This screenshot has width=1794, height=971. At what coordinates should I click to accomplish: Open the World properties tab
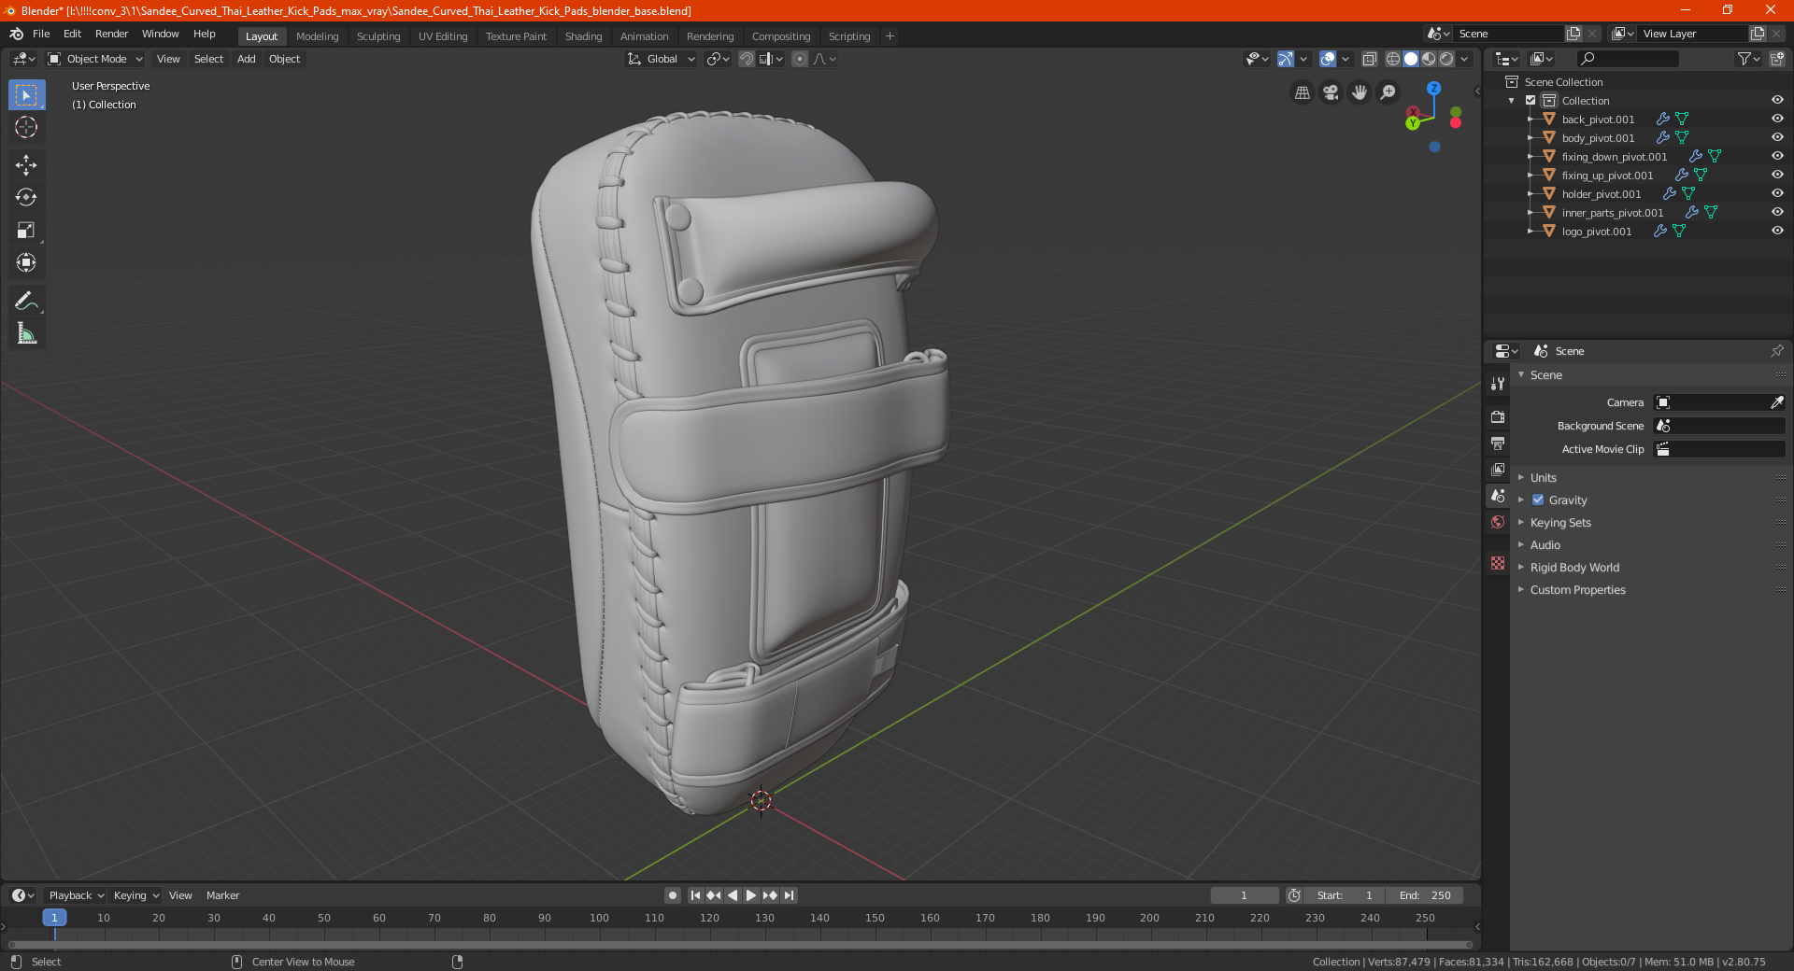pos(1498,522)
